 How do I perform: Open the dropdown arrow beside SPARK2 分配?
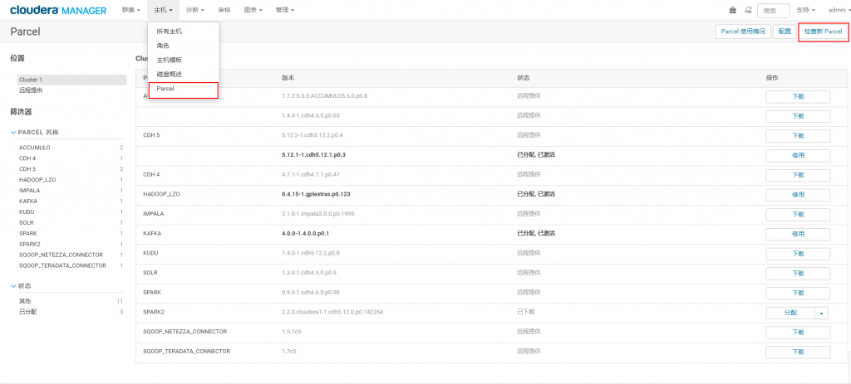[x=822, y=313]
